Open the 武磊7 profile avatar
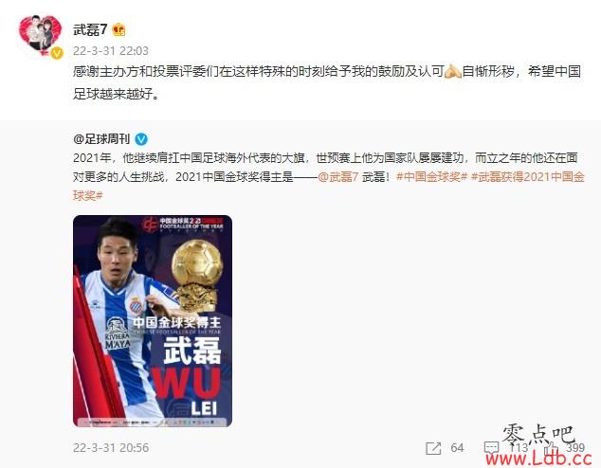The width and height of the screenshot is (601, 468). coord(40,35)
